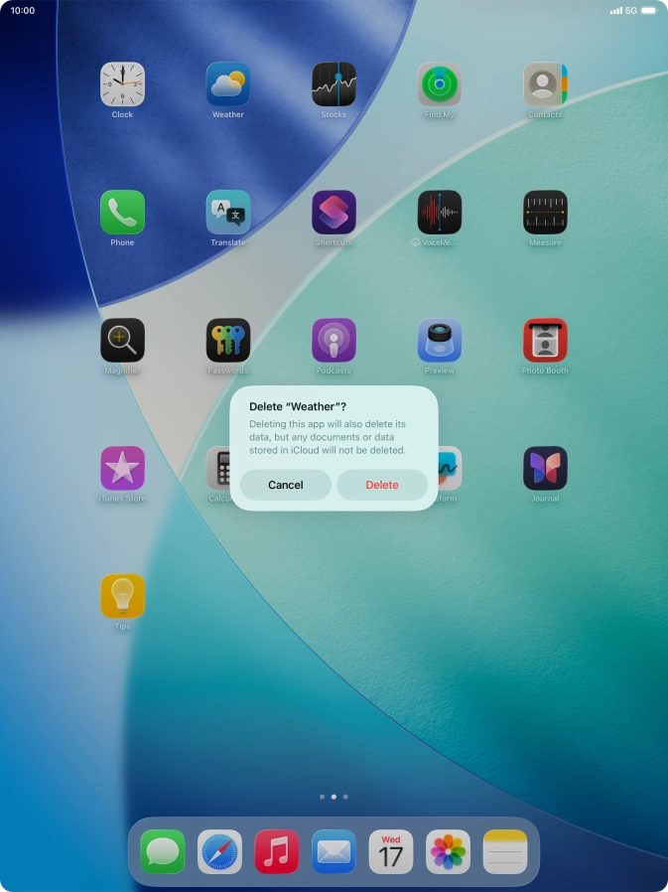Open the Journal app
Image resolution: width=668 pixels, height=892 pixels.
click(x=545, y=468)
